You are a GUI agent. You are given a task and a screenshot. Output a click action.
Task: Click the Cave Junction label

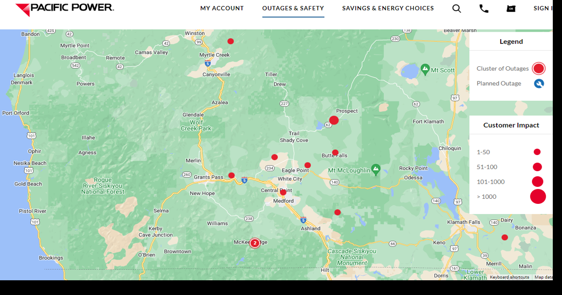(x=156, y=235)
